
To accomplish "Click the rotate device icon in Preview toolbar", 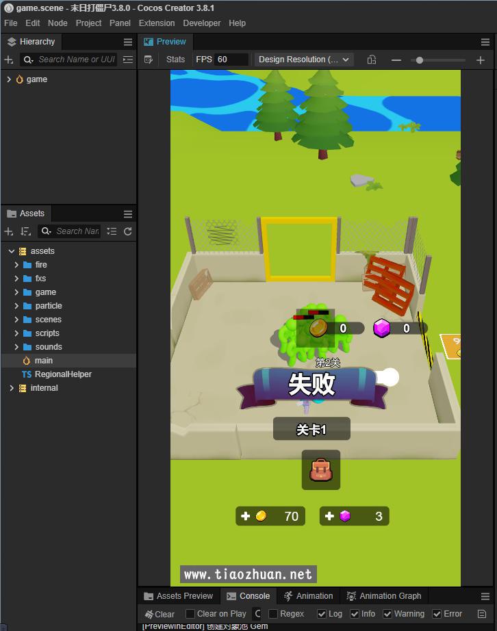I will 372,60.
